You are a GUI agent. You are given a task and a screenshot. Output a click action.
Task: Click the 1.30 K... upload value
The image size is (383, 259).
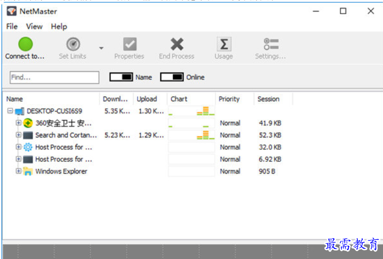[151, 111]
